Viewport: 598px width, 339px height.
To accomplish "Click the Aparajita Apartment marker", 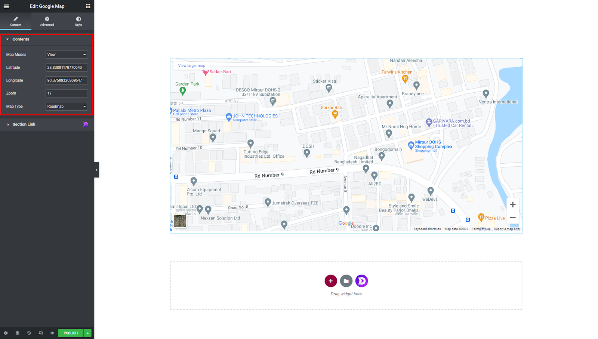I will tap(390, 104).
